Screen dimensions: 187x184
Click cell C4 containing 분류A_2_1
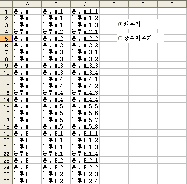pos(85,31)
